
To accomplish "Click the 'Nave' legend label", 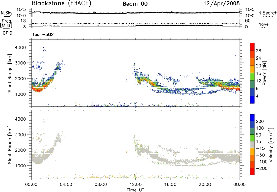I will (x=263, y=24).
